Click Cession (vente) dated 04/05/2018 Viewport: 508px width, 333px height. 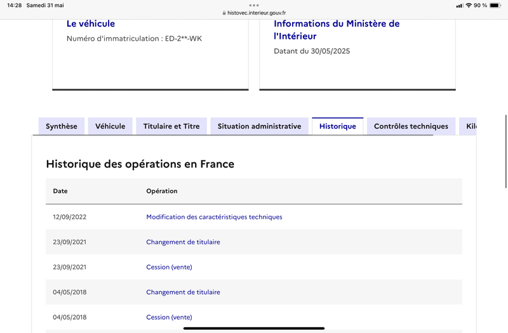click(169, 317)
